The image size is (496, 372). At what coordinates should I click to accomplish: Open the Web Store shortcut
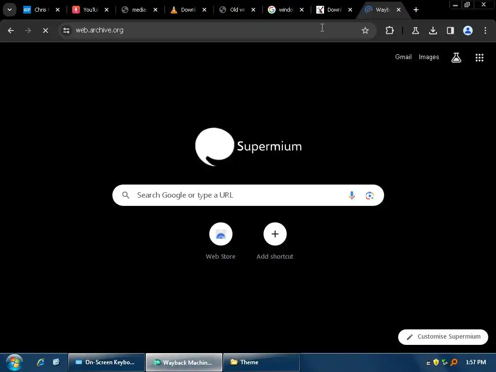click(220, 241)
